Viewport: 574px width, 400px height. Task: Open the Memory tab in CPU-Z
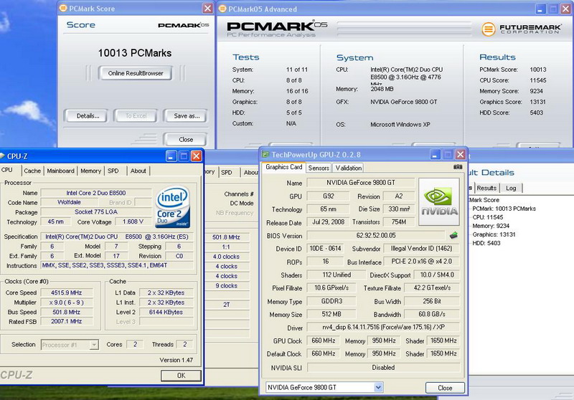90,171
